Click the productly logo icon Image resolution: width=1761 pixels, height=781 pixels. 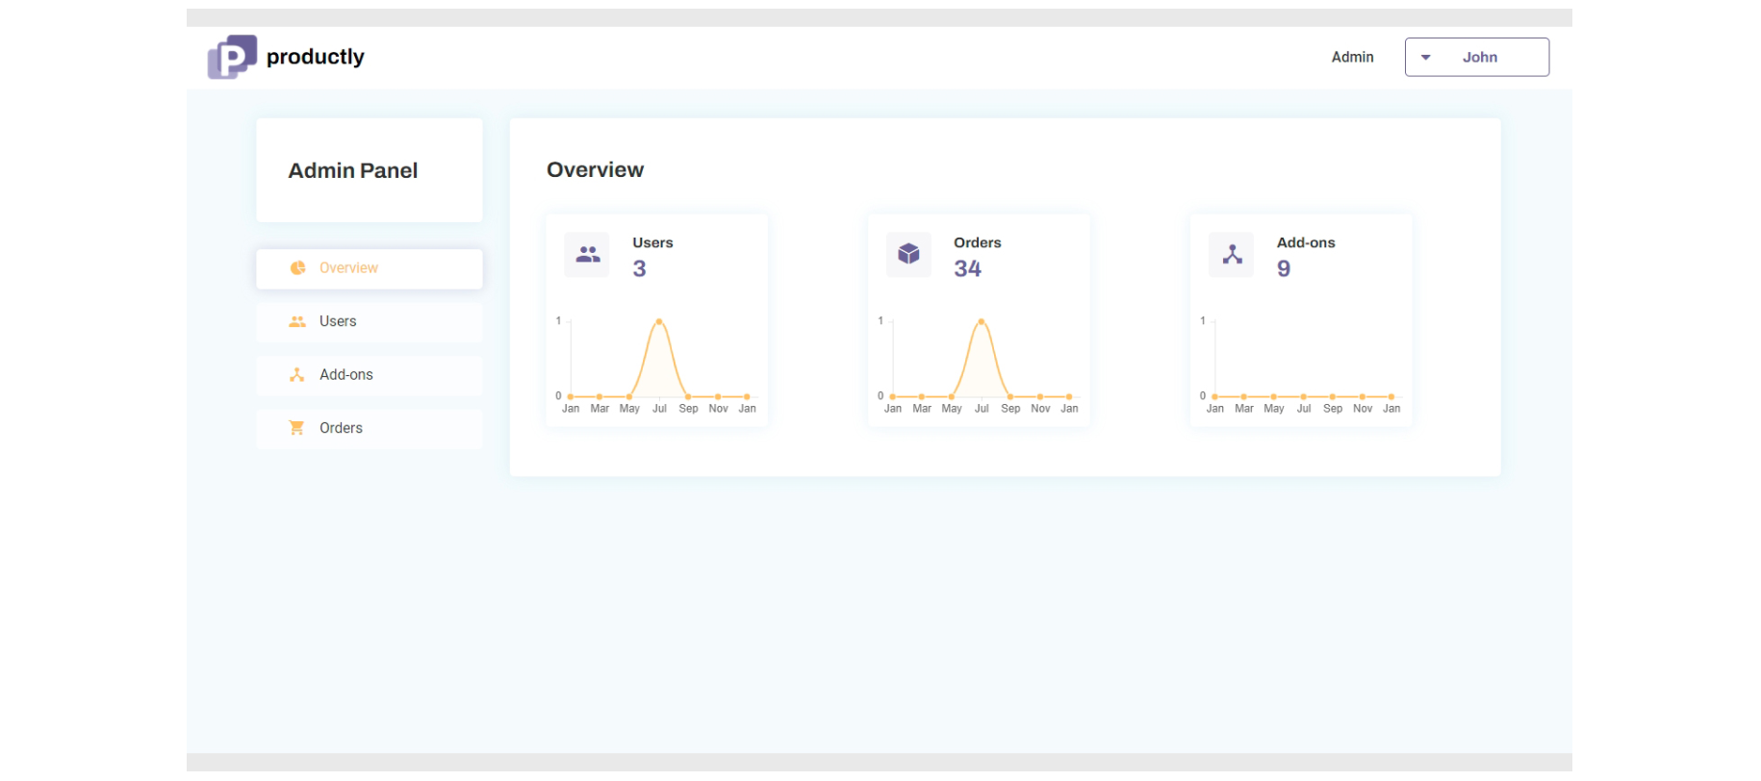click(232, 57)
